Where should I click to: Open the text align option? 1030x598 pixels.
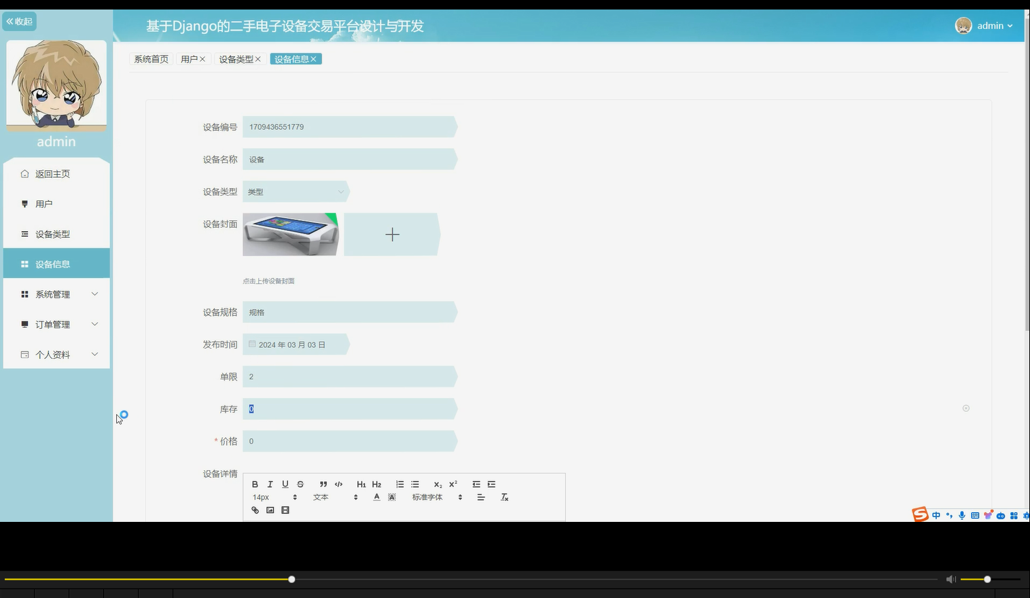[x=481, y=497]
